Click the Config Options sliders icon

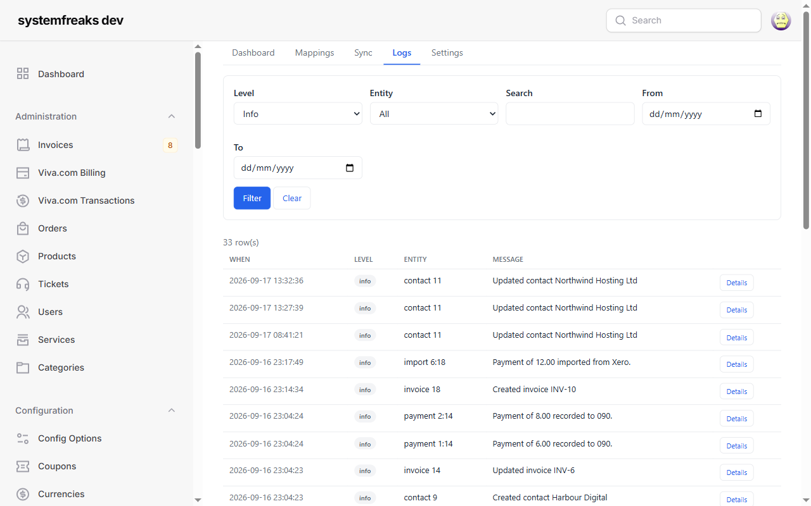[x=23, y=438]
